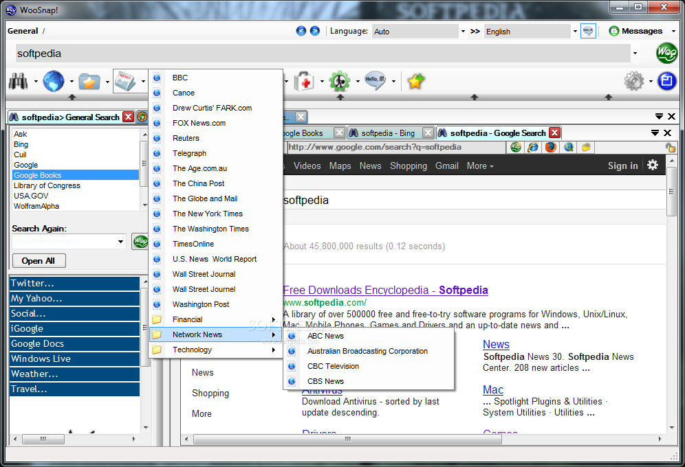Open the newspaper news category icon
685x467 pixels.
[x=125, y=81]
